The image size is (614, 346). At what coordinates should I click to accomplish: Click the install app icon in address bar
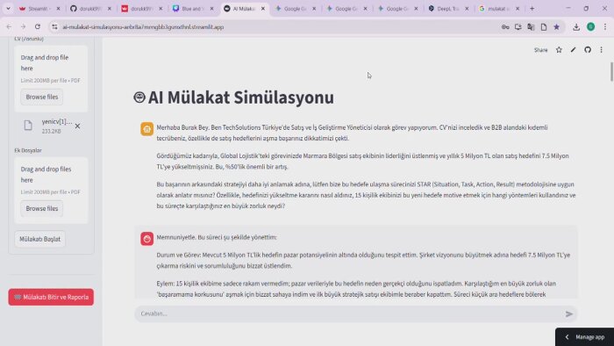[518, 27]
